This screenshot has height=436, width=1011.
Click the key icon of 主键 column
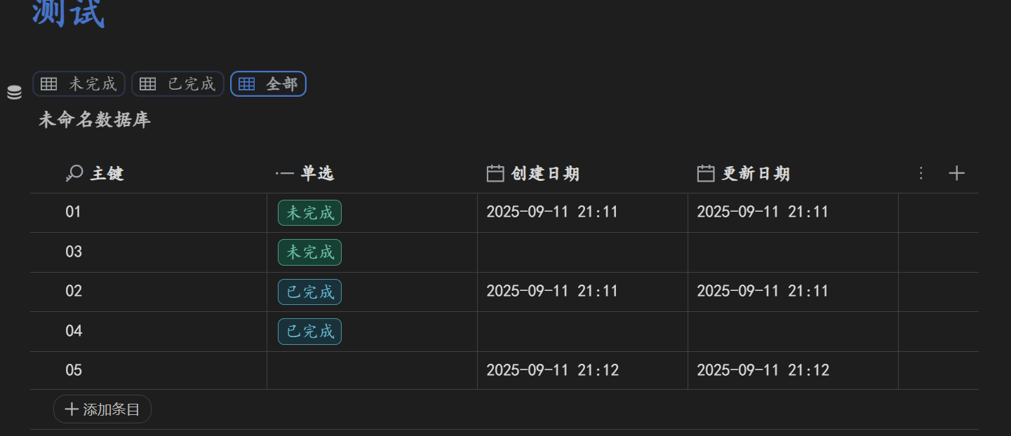(x=74, y=173)
